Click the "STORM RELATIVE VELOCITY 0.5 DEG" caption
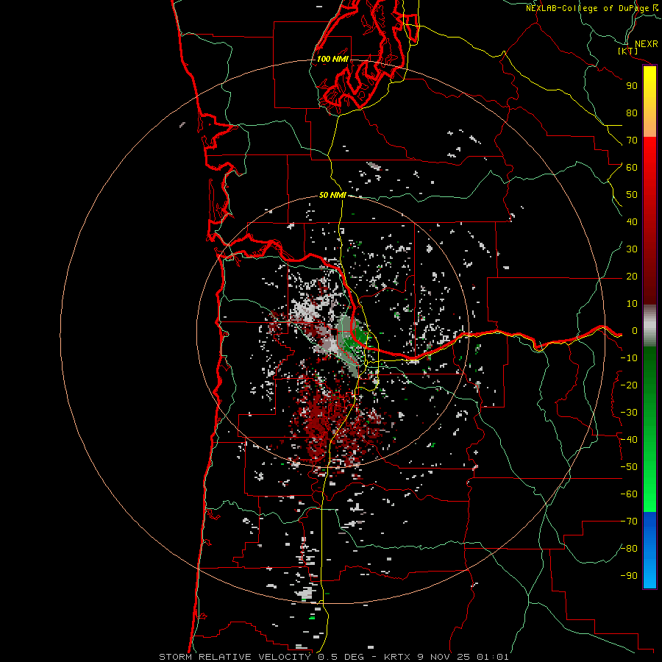This screenshot has width=662, height=662. click(x=261, y=657)
